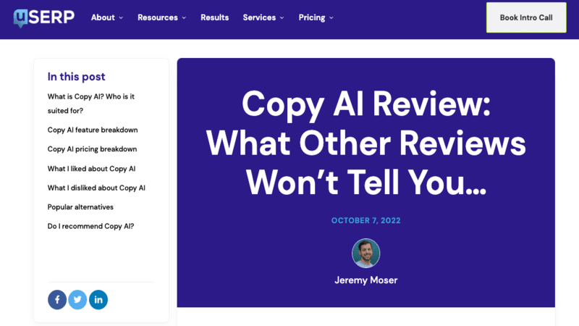Share post on Twitter icon
Image resolution: width=579 pixels, height=326 pixels.
coord(77,299)
